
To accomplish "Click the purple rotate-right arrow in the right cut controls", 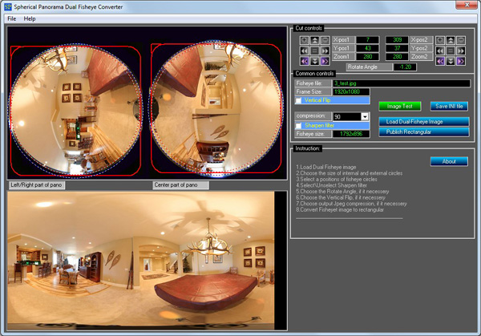I will tap(461, 60).
